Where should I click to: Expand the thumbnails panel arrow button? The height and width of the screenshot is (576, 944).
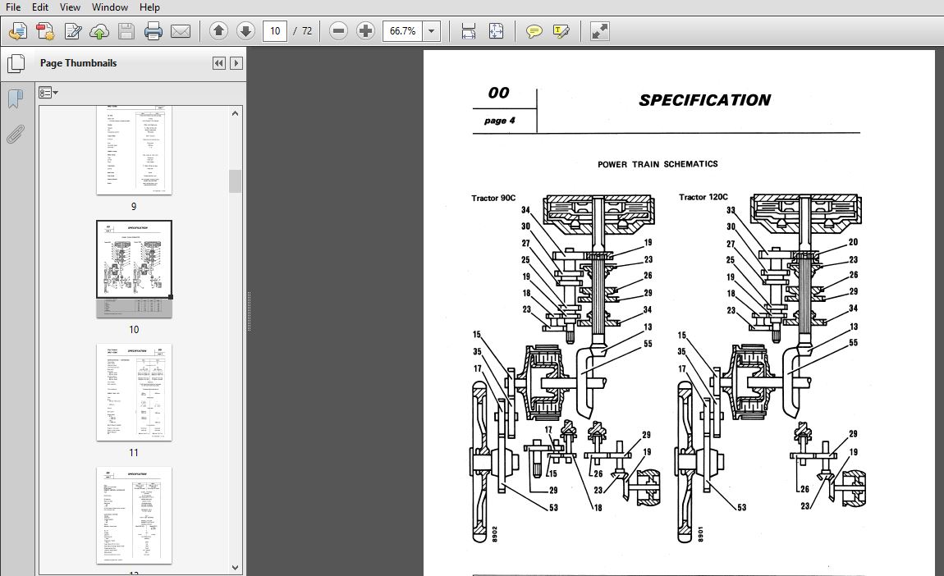click(236, 63)
